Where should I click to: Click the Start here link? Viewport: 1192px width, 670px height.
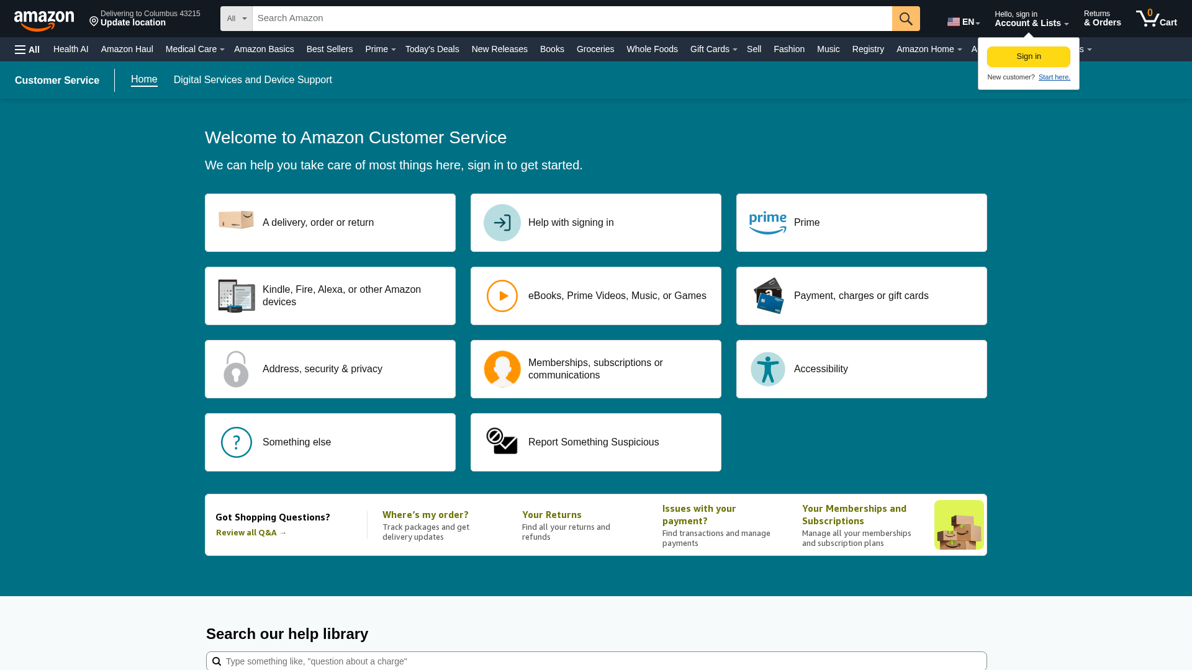point(1054,77)
